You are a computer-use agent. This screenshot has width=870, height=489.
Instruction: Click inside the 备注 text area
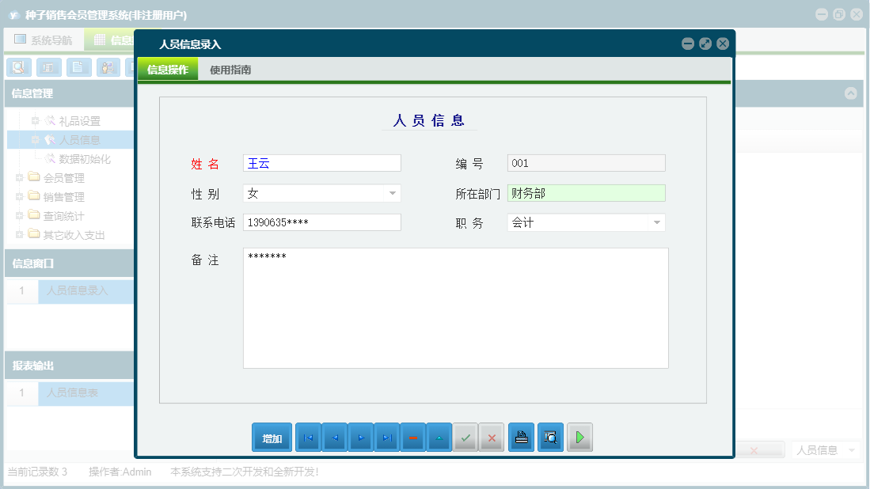(x=455, y=309)
